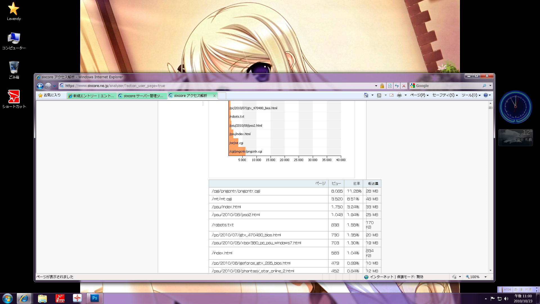Open the コンピューター desktop icon
Screen dimensions: 540x304
(14, 41)
